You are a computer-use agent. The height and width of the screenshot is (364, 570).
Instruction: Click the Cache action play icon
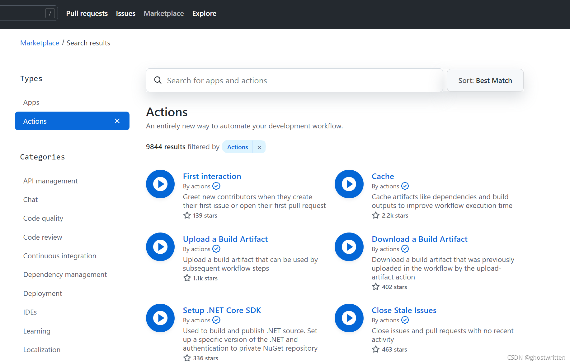pos(349,184)
